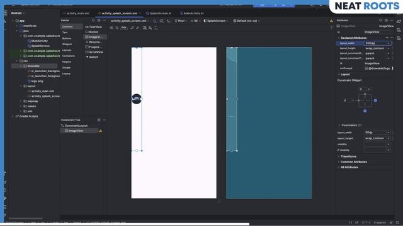Click ImageView warning icon in Component Tree
Screen dimensions: 403x226
coord(101,131)
